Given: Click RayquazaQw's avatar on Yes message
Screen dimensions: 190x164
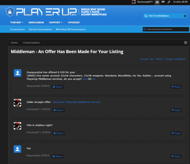Looking at the screenshot, I should [17, 149].
